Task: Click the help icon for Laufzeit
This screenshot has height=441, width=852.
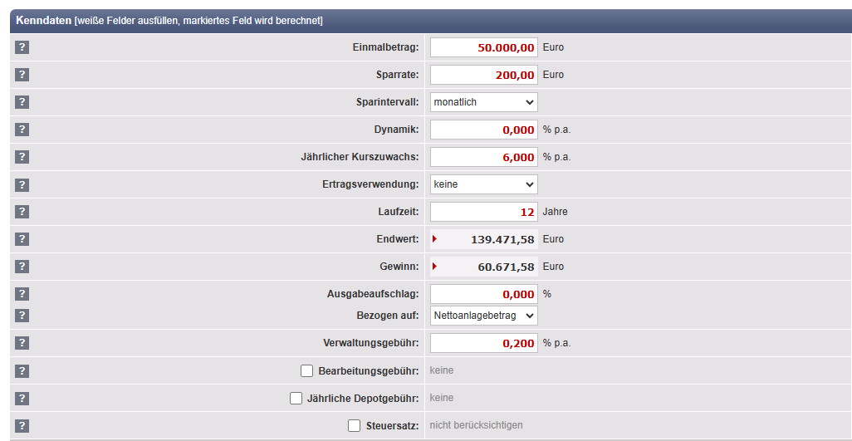Action: 22,212
